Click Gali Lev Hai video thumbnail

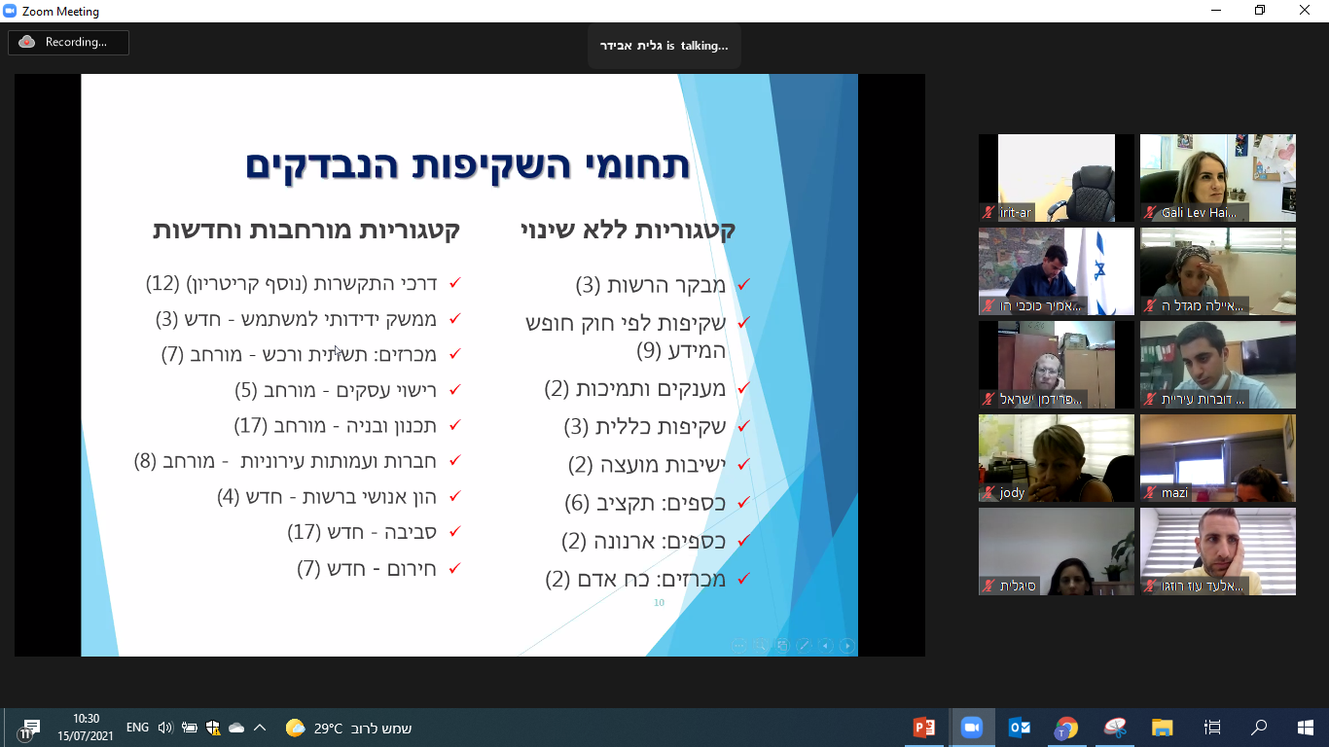pos(1217,178)
